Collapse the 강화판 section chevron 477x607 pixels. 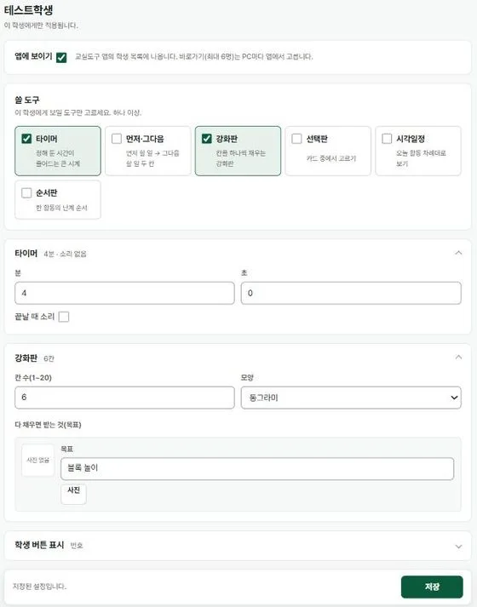click(459, 357)
